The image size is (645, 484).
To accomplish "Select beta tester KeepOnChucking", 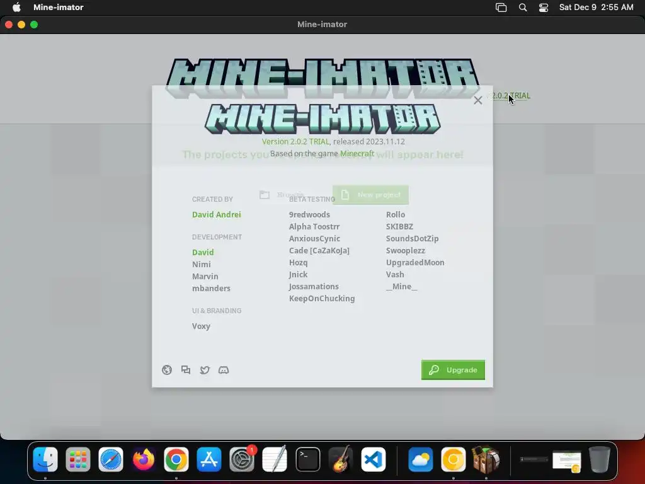I will point(322,298).
